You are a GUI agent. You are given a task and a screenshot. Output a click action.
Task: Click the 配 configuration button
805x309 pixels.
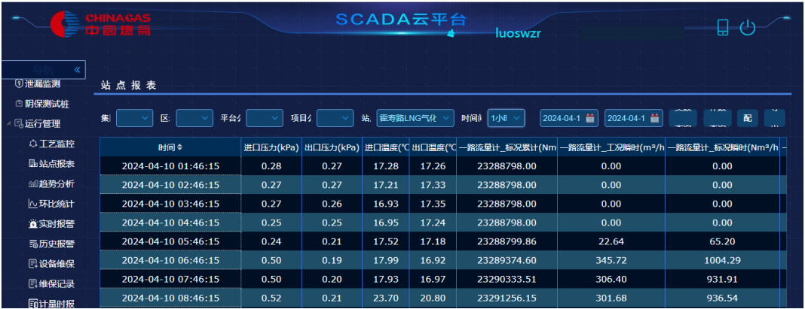pyautogui.click(x=746, y=119)
